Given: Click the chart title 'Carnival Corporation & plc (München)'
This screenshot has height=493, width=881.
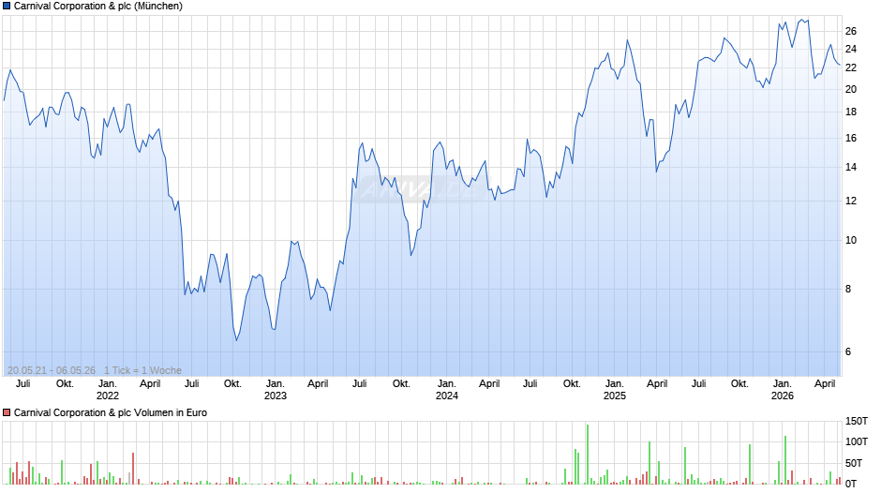Looking at the screenshot, I should 98,7.
